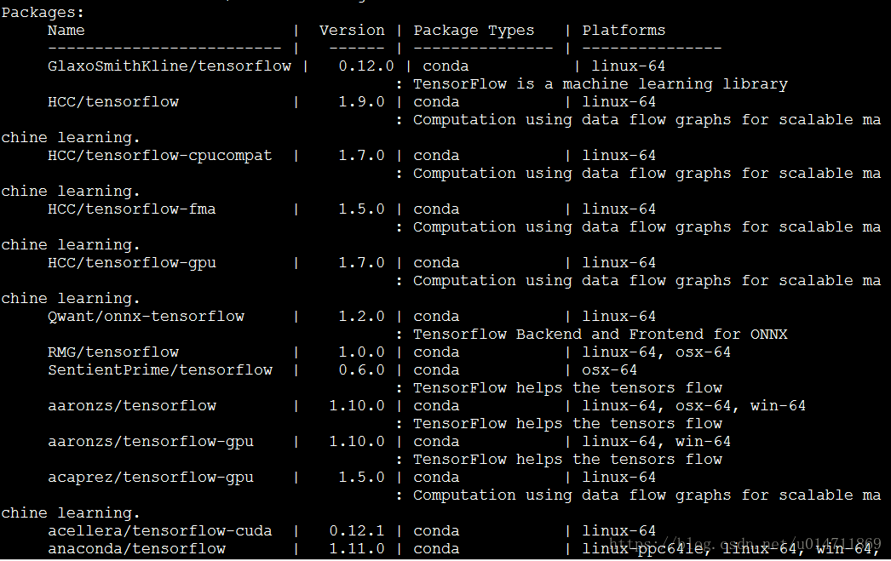Click version 1.11.0 in anaconda/tensorflow row
Image resolution: width=891 pixels, height=561 pixels.
coord(357,548)
